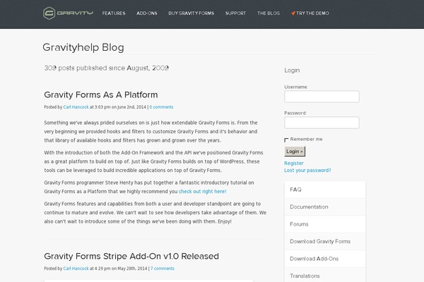This screenshot has height=282, width=424.
Task: Open Documentation in sidebar menu
Action: tap(325, 207)
